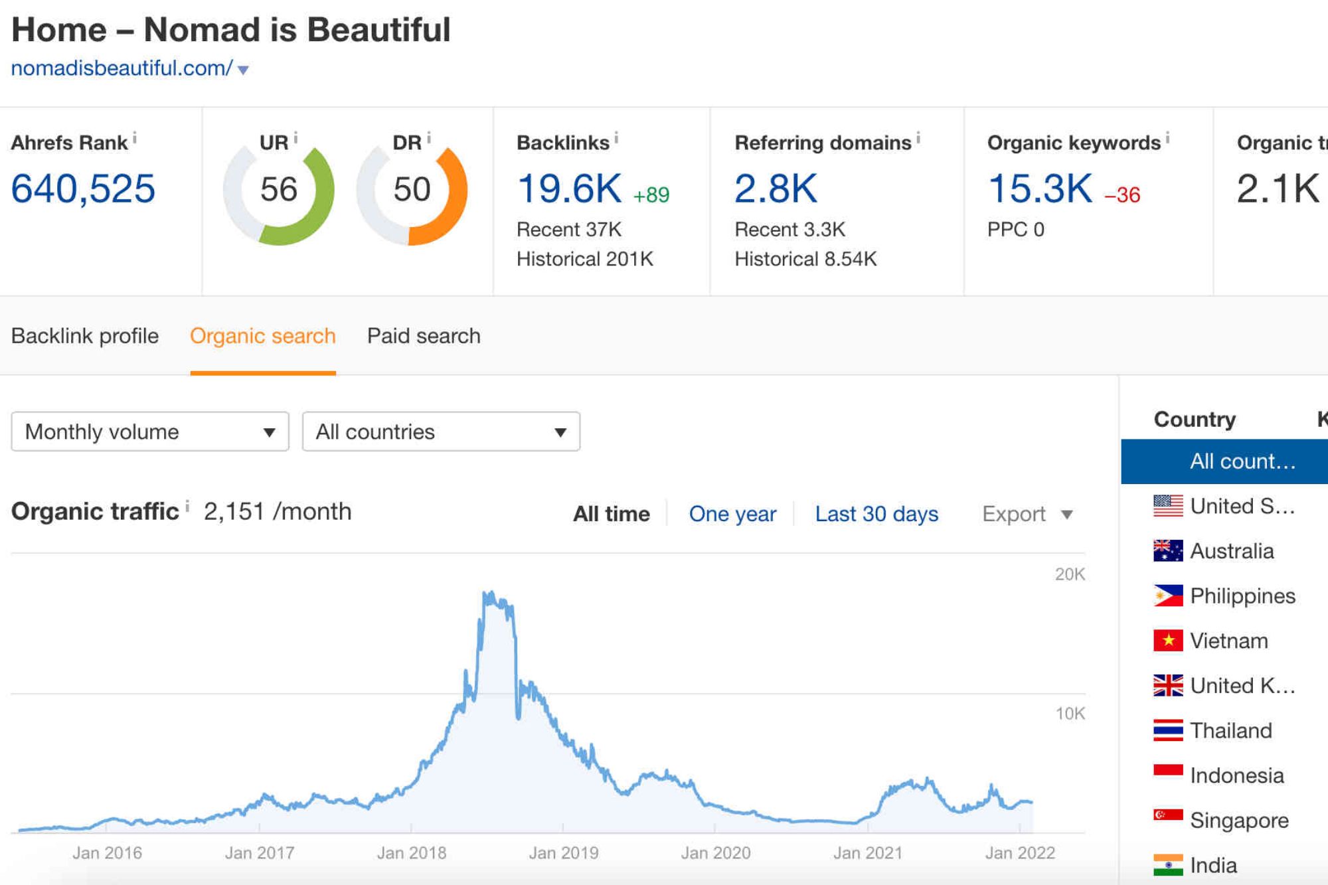Viewport: 1328px width, 885px height.
Task: Select the India country name
Action: coord(1214,865)
